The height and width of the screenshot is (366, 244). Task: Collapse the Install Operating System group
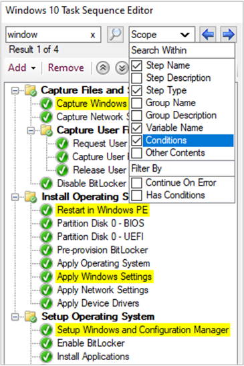[15, 197]
